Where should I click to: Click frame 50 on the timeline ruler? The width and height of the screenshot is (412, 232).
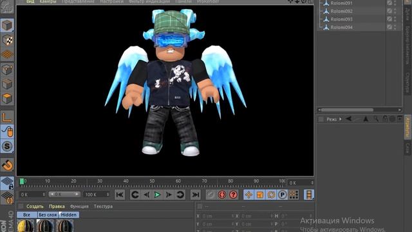coord(152,181)
